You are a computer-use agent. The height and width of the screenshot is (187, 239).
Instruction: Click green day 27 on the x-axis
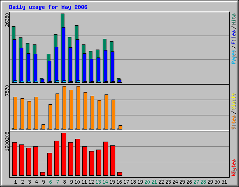pos(196,182)
